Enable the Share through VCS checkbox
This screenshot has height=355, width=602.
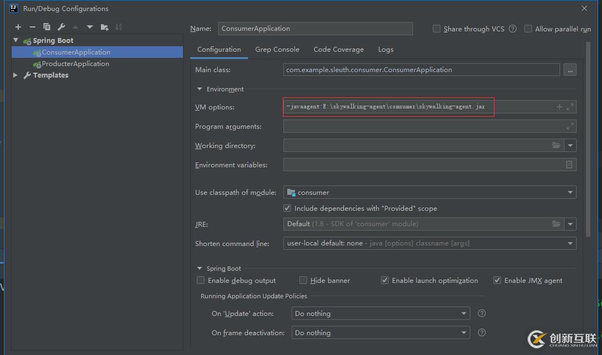[437, 29]
